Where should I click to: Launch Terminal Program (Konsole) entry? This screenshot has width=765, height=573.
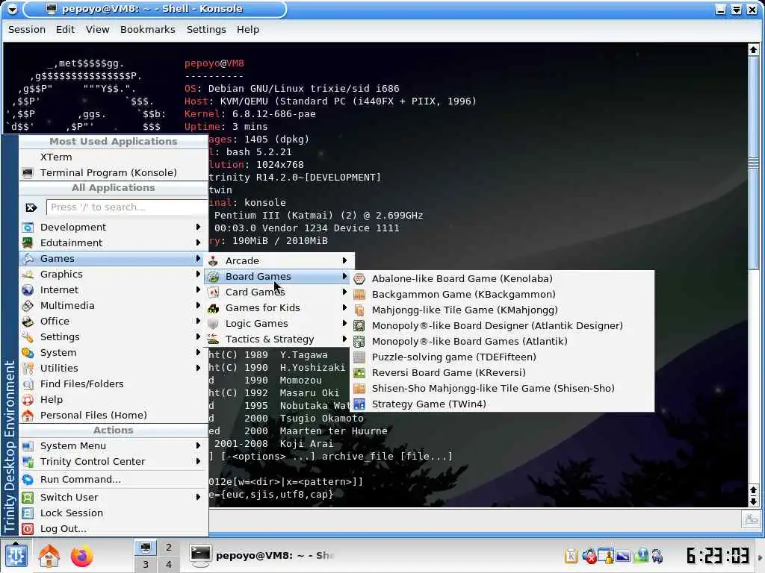[x=114, y=173]
